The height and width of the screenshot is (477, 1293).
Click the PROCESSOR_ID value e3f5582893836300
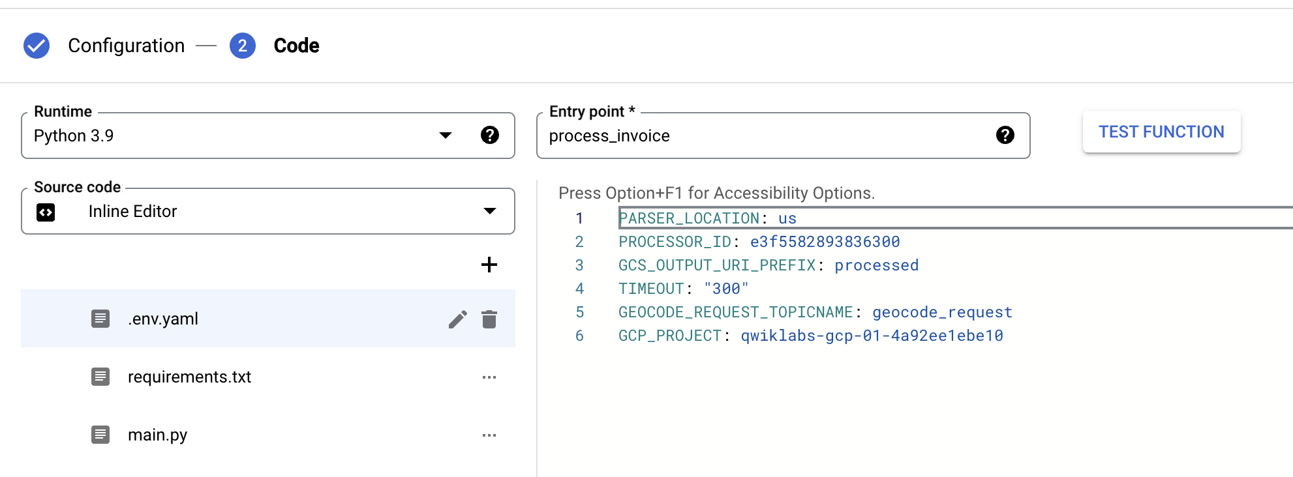(x=825, y=242)
